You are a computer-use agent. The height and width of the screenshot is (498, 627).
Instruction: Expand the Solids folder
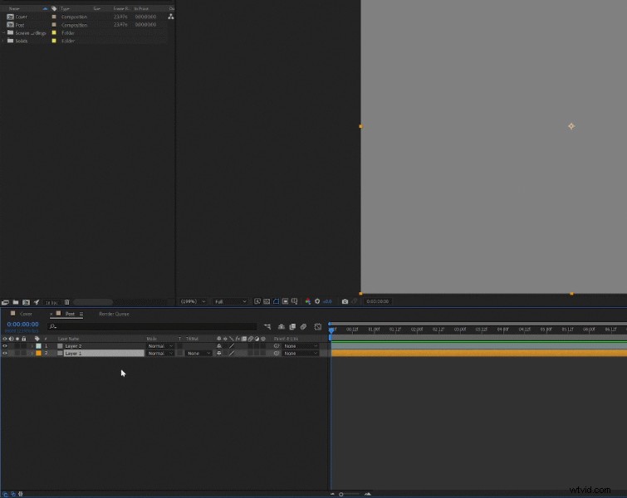click(3, 41)
